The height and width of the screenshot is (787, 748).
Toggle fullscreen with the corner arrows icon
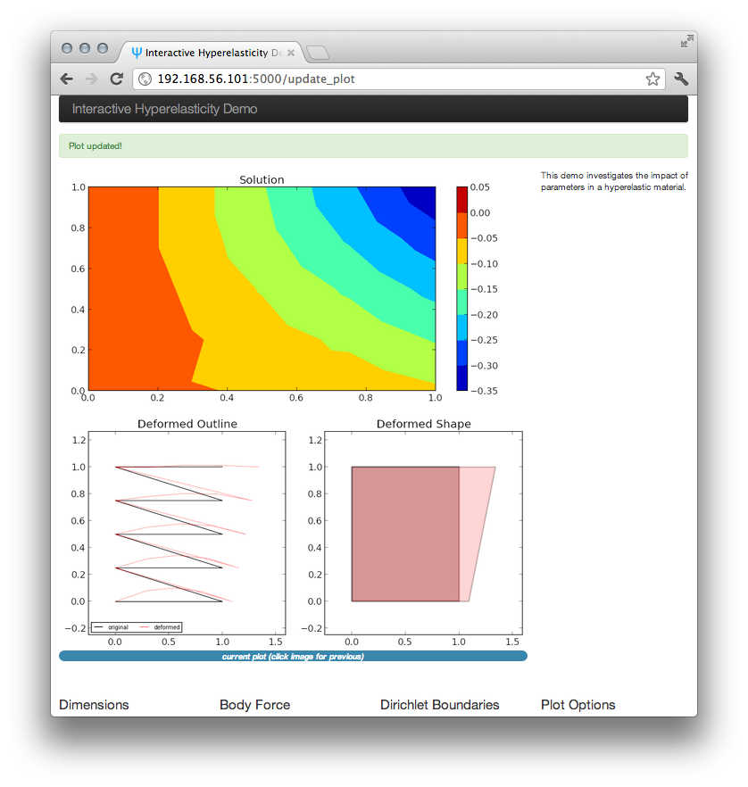point(686,41)
